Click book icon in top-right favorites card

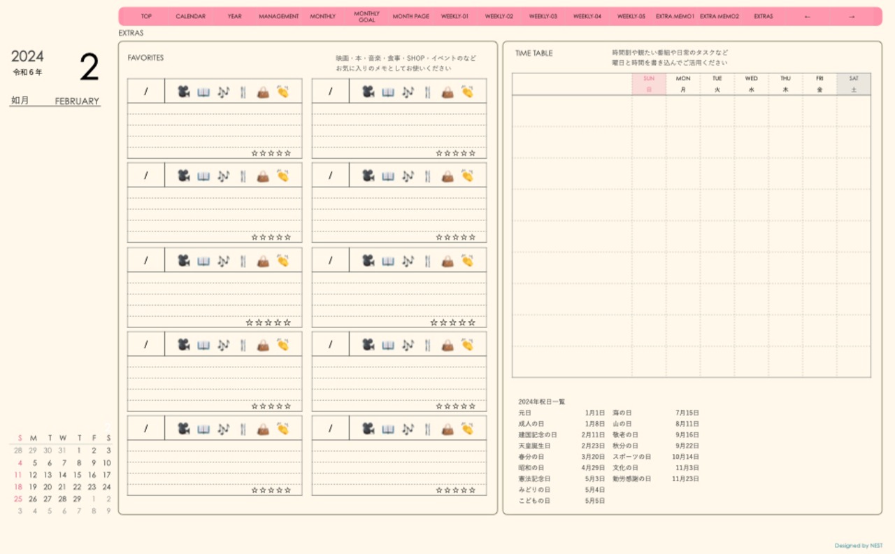coord(388,92)
